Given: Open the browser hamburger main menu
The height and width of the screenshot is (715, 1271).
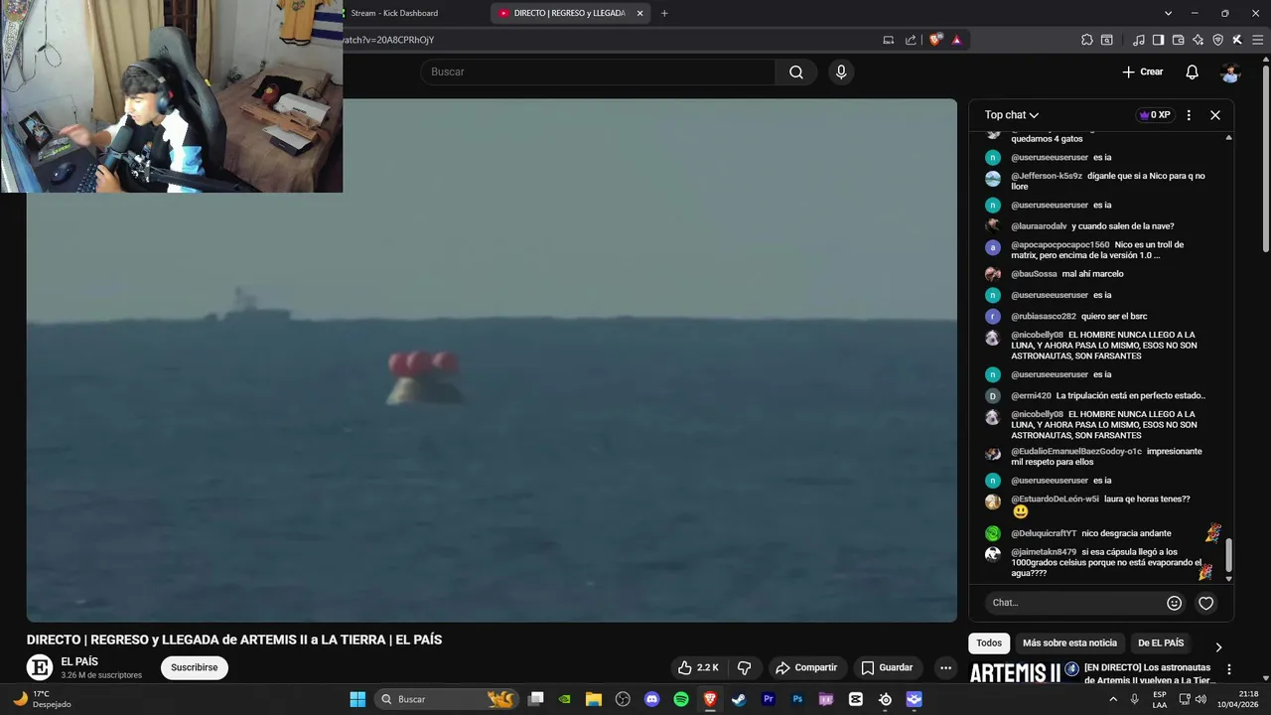Looking at the screenshot, I should (1256, 40).
